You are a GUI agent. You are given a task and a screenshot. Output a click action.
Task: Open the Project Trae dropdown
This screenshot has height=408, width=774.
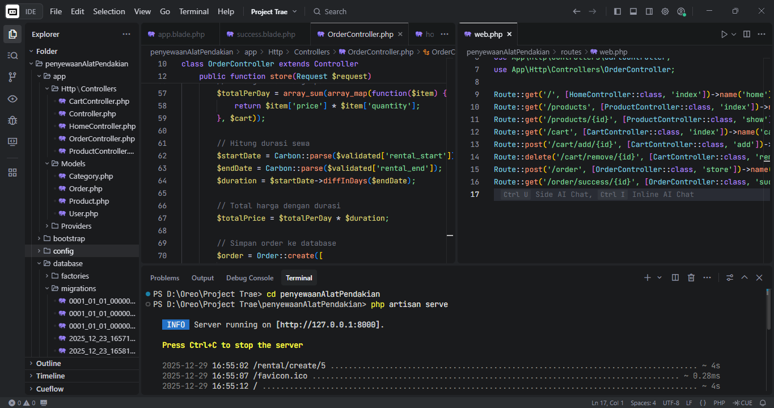pos(273,11)
